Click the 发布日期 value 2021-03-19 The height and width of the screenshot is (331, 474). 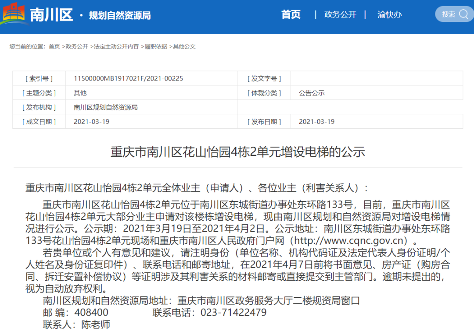click(x=317, y=122)
